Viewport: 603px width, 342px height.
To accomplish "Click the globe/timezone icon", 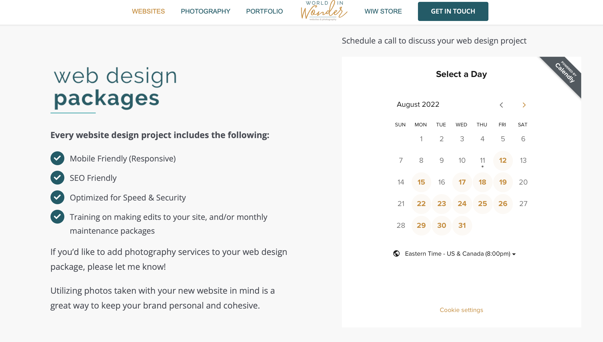I will [396, 254].
